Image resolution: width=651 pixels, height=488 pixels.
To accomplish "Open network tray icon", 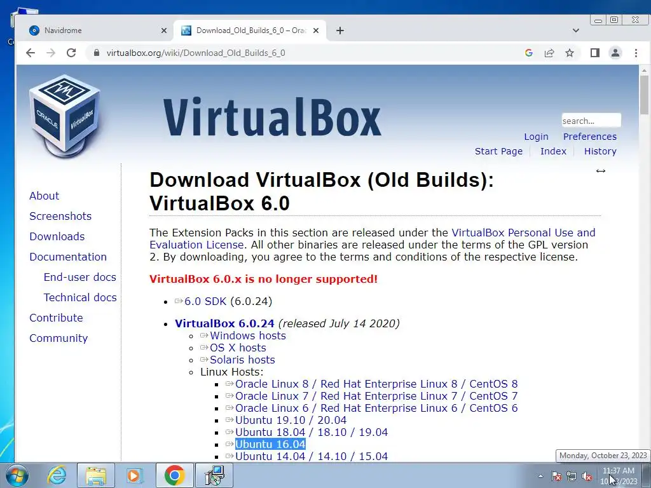I will click(x=572, y=476).
